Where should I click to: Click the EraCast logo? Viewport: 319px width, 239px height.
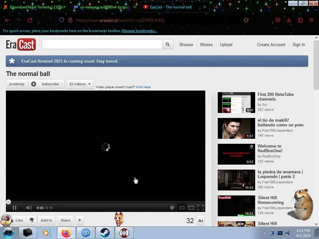coord(21,44)
